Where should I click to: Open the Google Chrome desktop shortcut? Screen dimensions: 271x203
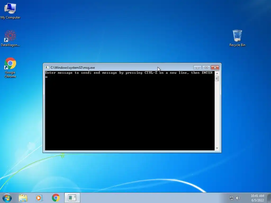click(x=10, y=68)
